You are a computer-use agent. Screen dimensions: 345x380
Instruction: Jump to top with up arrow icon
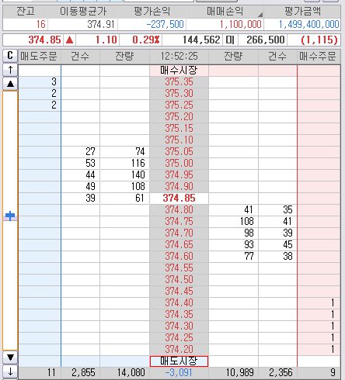10,70
